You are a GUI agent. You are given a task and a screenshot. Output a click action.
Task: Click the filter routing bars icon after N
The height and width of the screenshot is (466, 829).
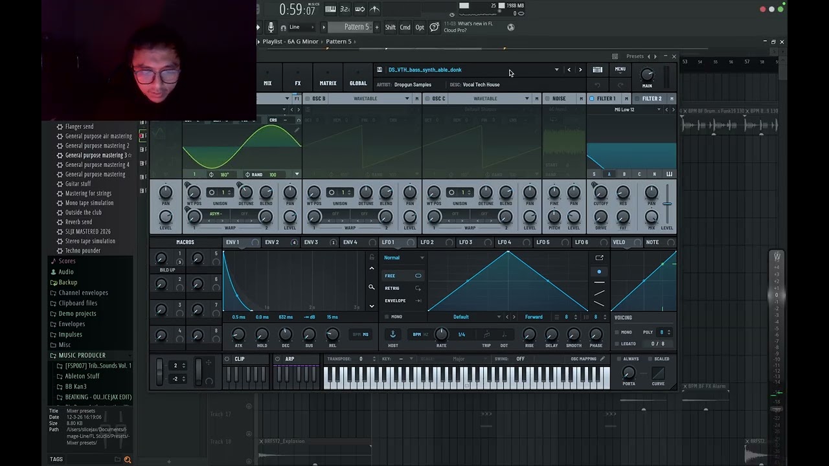point(669,174)
